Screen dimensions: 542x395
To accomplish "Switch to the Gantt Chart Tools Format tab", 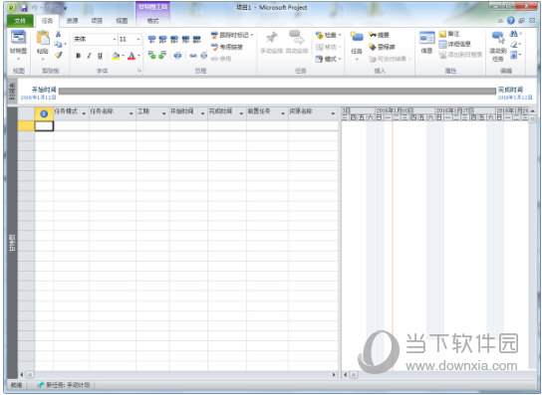I will pos(152,21).
